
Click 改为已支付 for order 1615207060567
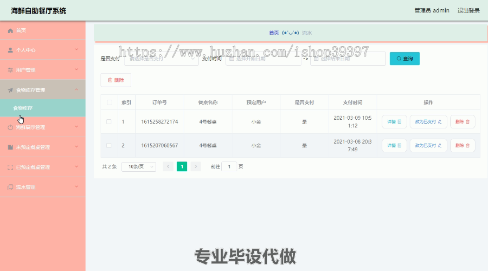pyautogui.click(x=428, y=145)
